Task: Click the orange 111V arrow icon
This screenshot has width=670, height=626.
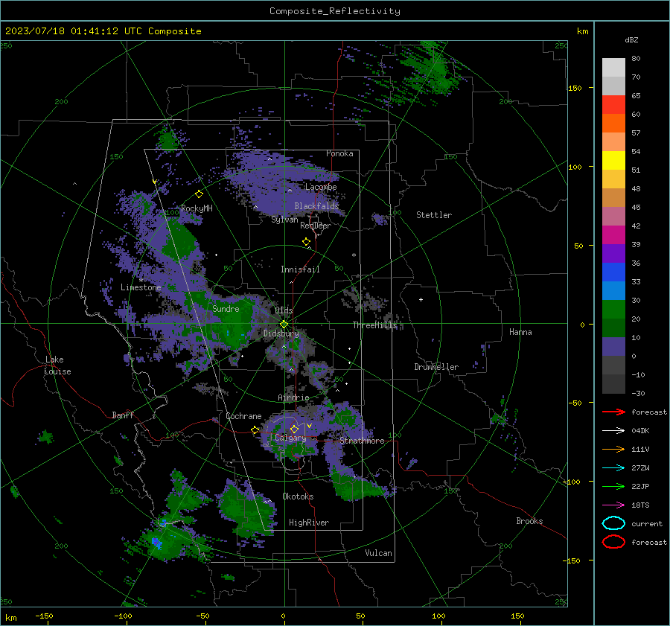Action: pos(613,449)
